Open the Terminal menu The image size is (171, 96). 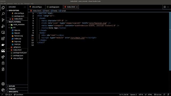[27, 3]
